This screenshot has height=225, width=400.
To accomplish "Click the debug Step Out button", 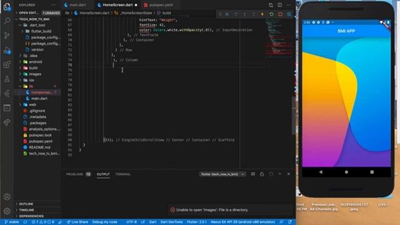I will [x=254, y=14].
